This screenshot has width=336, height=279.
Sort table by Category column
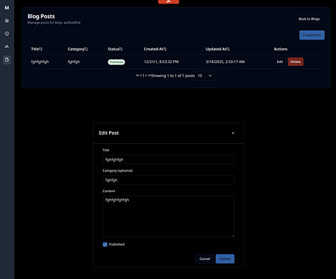pyautogui.click(x=78, y=49)
